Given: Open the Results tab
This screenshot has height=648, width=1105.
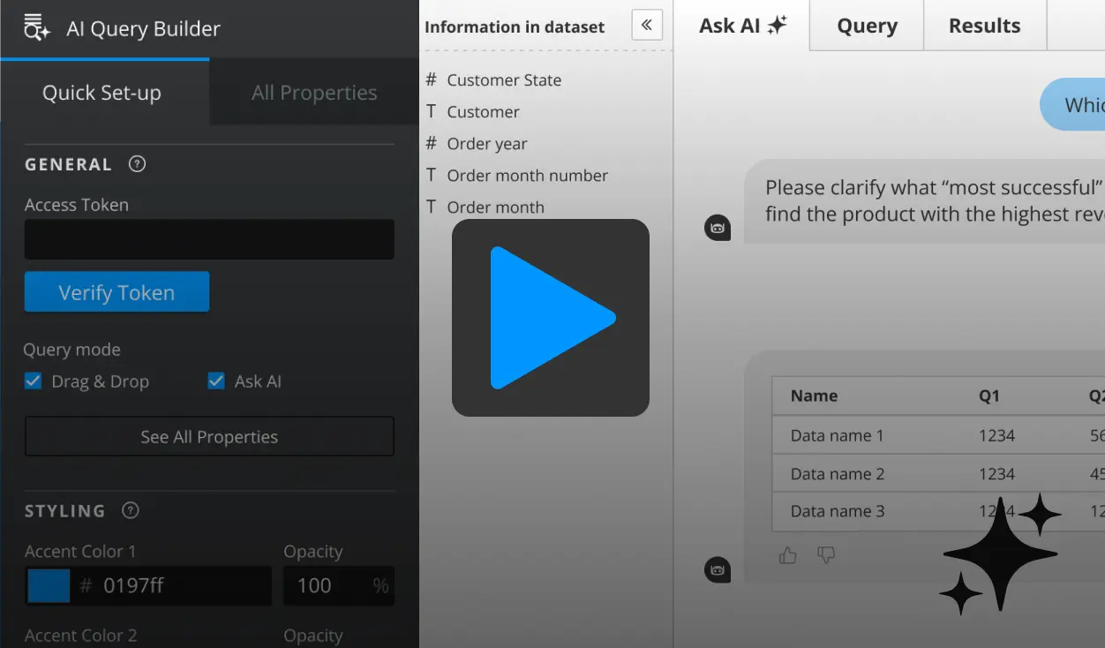Looking at the screenshot, I should click(x=984, y=26).
